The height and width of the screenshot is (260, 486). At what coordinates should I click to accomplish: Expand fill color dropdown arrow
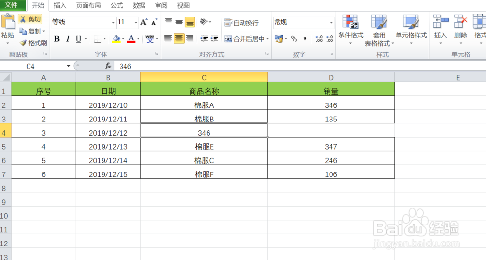click(x=123, y=39)
